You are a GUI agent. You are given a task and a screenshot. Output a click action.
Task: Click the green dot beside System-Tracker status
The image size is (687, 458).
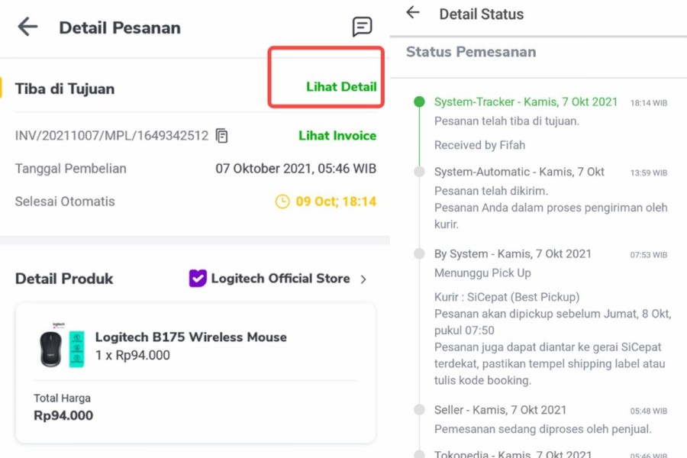point(418,100)
